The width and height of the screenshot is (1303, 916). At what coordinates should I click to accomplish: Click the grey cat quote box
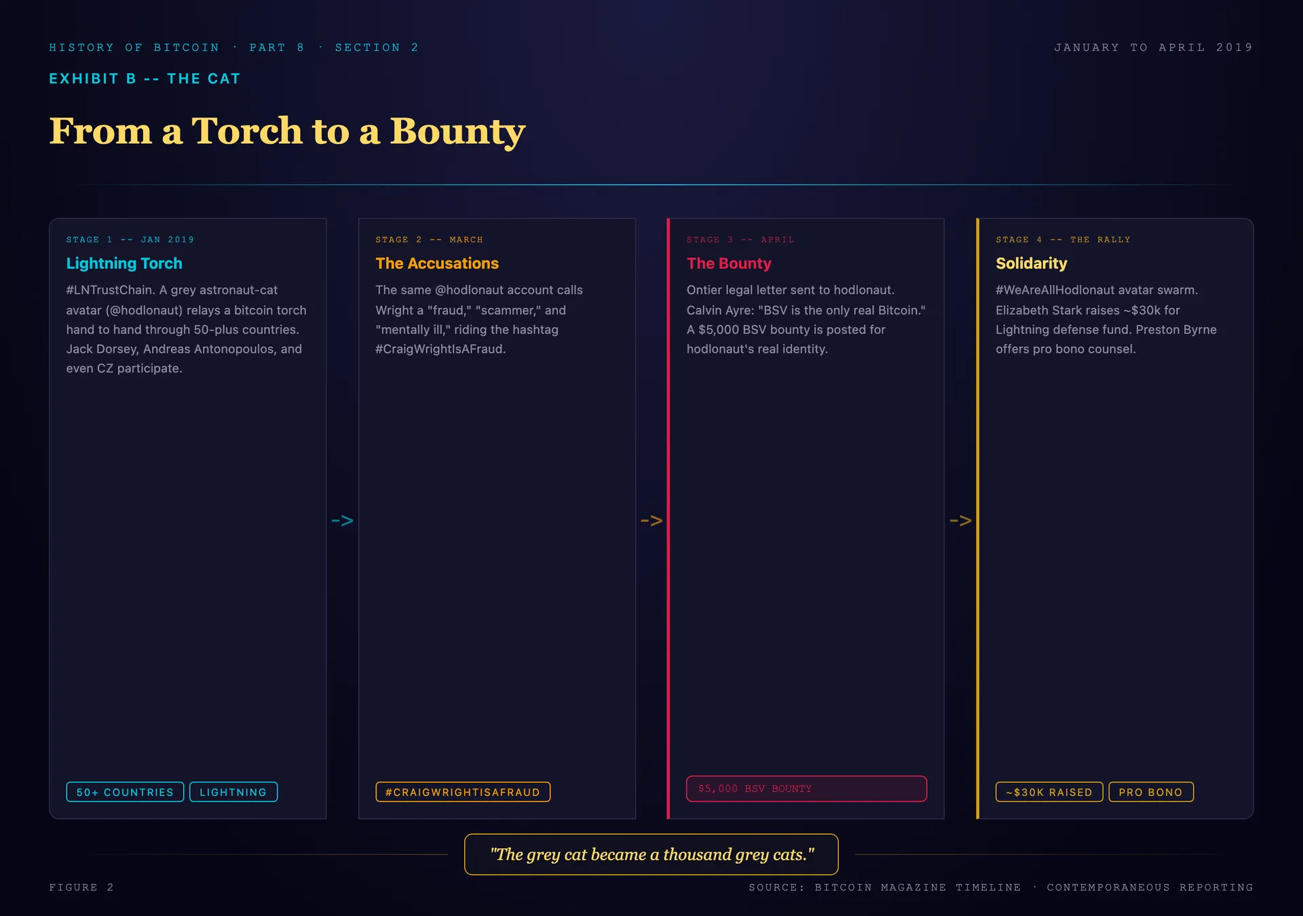pyautogui.click(x=651, y=854)
